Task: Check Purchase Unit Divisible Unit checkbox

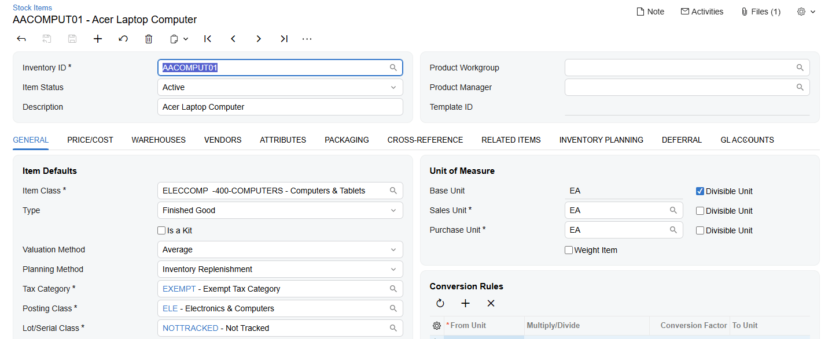Action: (x=700, y=230)
